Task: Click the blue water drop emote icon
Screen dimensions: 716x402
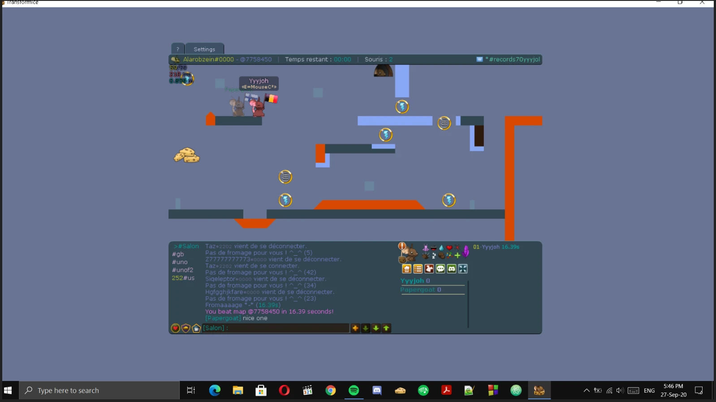Action: pyautogui.click(x=441, y=248)
